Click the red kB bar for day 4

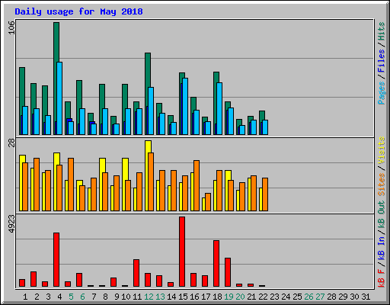point(56,260)
